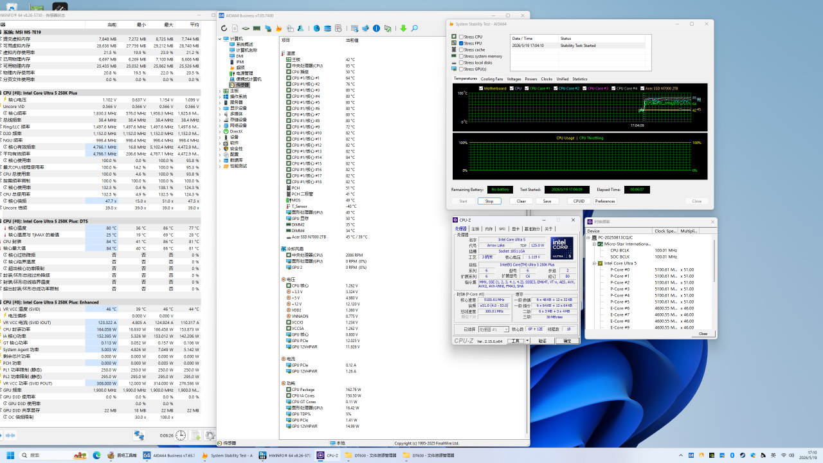Select 电源管理 item in AIDA64 tree
This screenshot has height=463, width=823.
[243, 73]
